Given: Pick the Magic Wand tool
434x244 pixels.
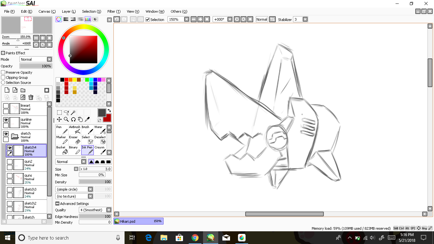Looking at the screenshot, I should point(73,112).
